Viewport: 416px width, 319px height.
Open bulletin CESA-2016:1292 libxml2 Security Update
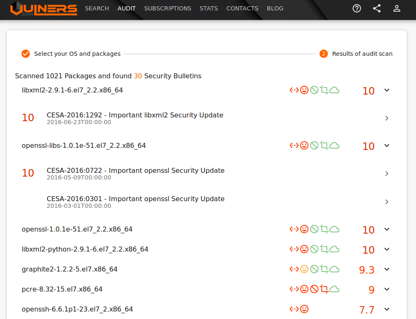pos(135,115)
